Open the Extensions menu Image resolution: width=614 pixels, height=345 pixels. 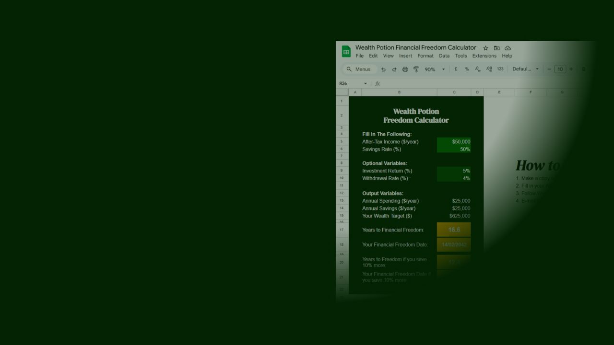coord(484,56)
